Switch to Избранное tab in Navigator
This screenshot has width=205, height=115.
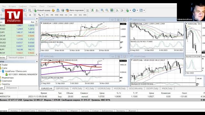[12, 88]
